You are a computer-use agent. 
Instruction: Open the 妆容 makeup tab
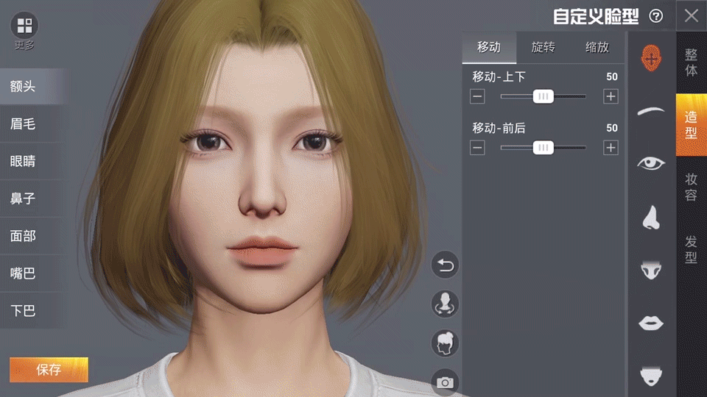tap(691, 187)
